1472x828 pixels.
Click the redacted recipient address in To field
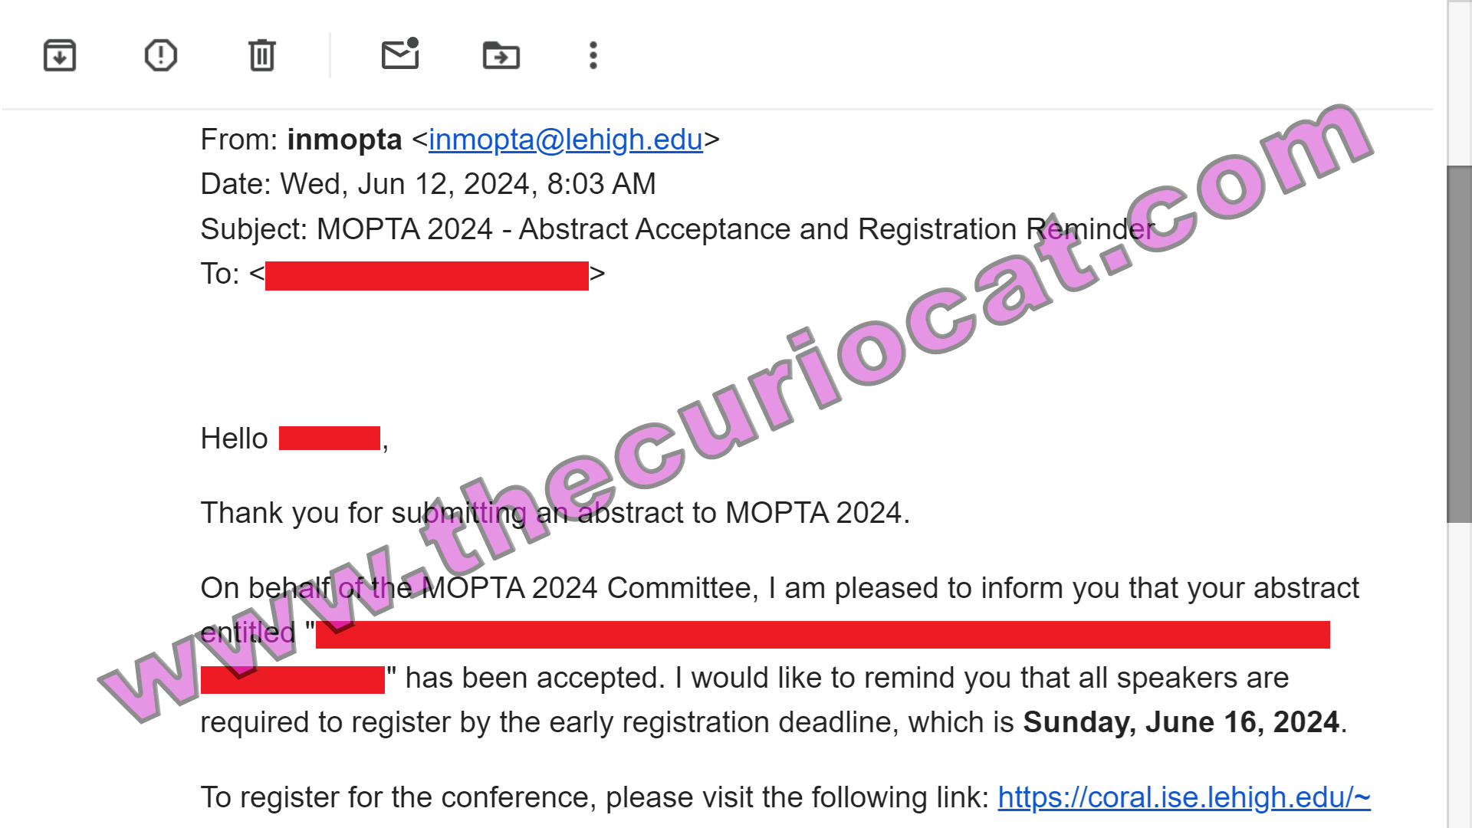tap(427, 275)
